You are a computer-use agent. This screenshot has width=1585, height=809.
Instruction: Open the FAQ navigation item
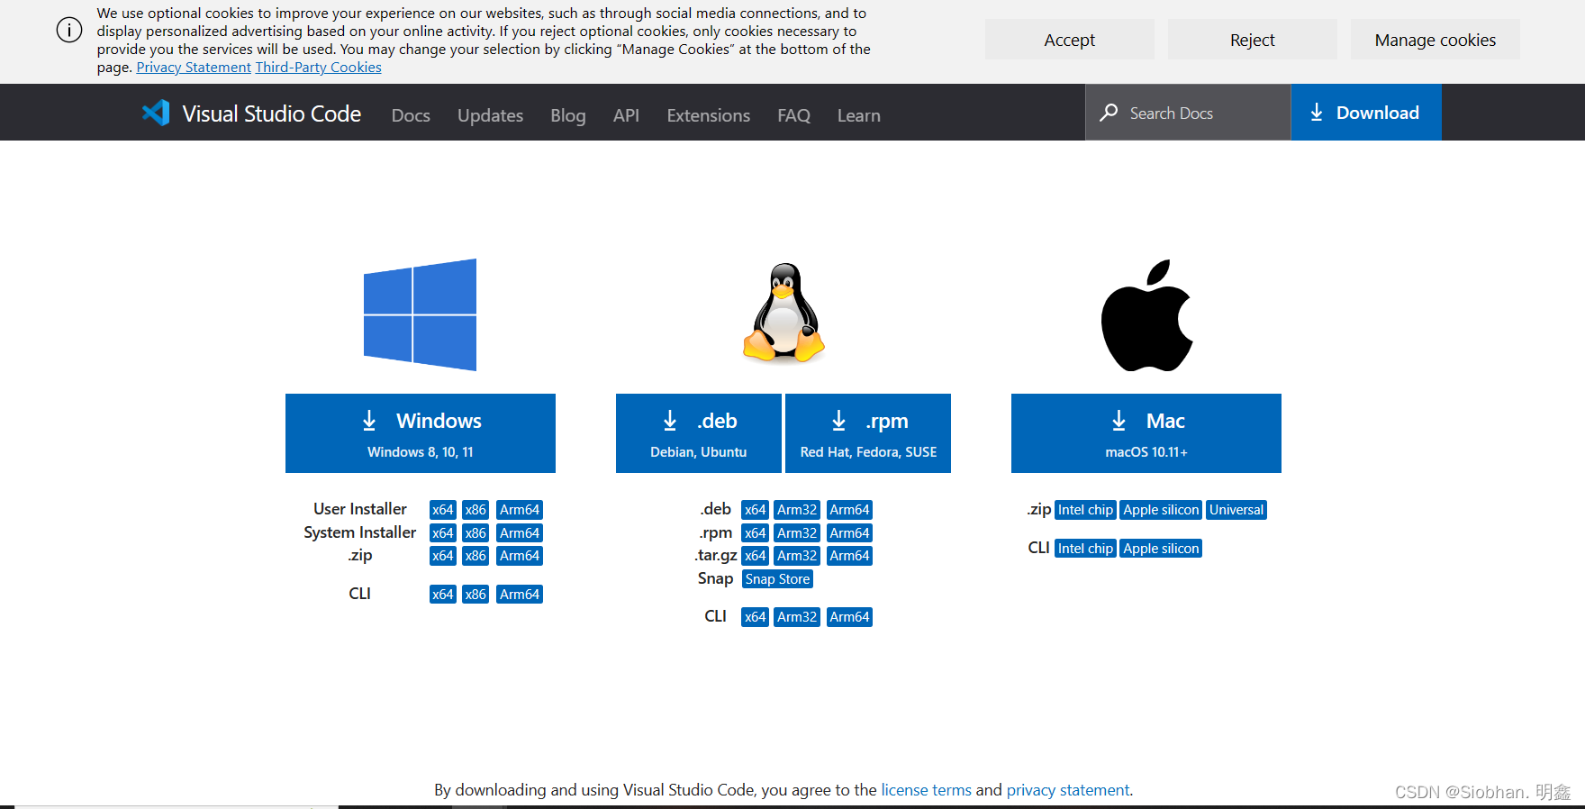(x=794, y=115)
